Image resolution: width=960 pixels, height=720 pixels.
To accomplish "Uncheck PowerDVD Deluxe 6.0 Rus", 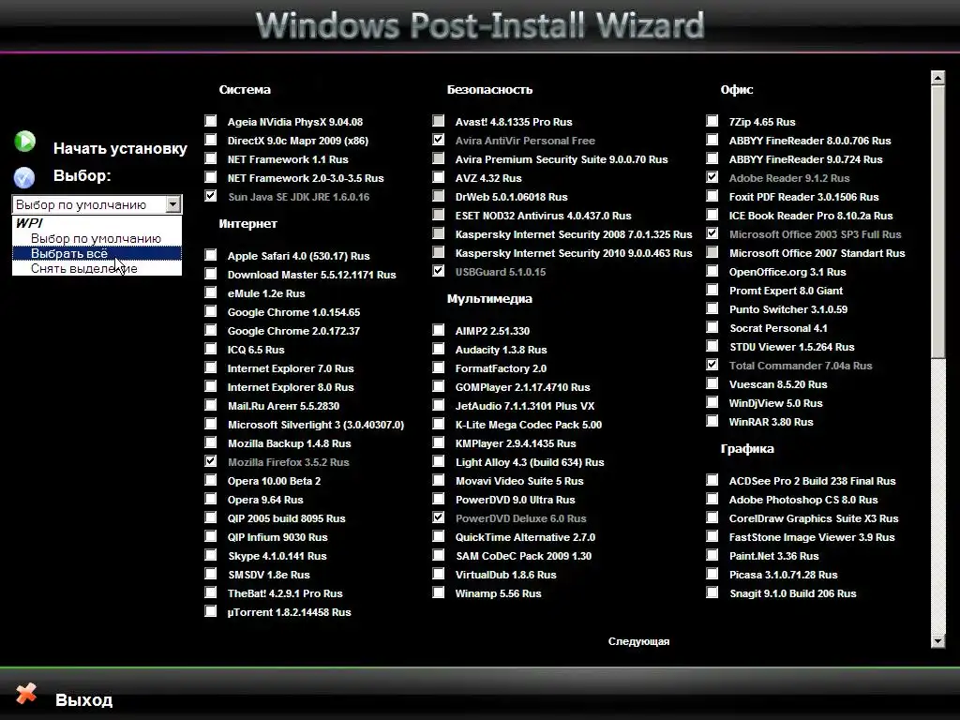I will 439,517.
